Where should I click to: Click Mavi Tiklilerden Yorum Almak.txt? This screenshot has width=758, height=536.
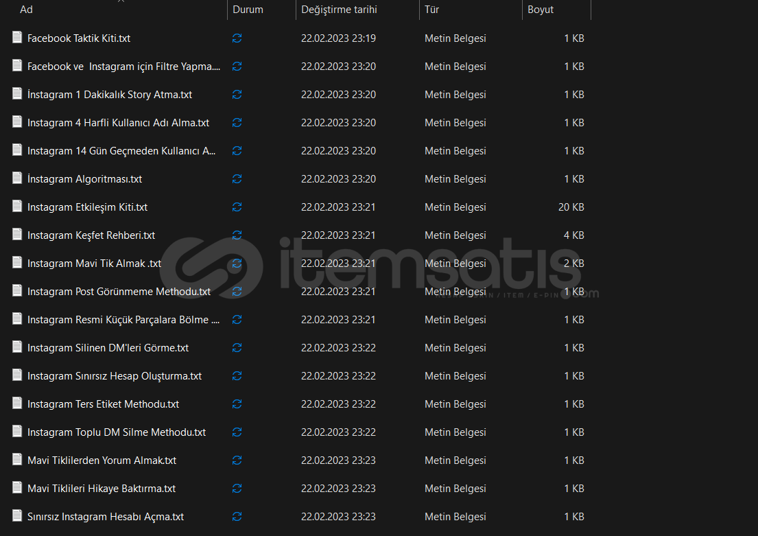[x=102, y=461]
